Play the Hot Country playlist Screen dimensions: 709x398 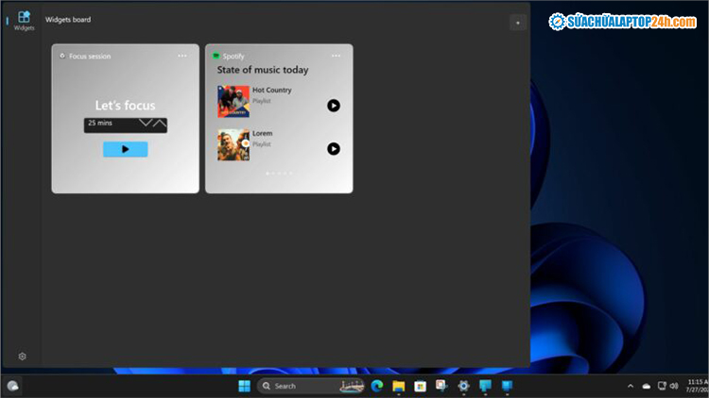[x=334, y=106]
